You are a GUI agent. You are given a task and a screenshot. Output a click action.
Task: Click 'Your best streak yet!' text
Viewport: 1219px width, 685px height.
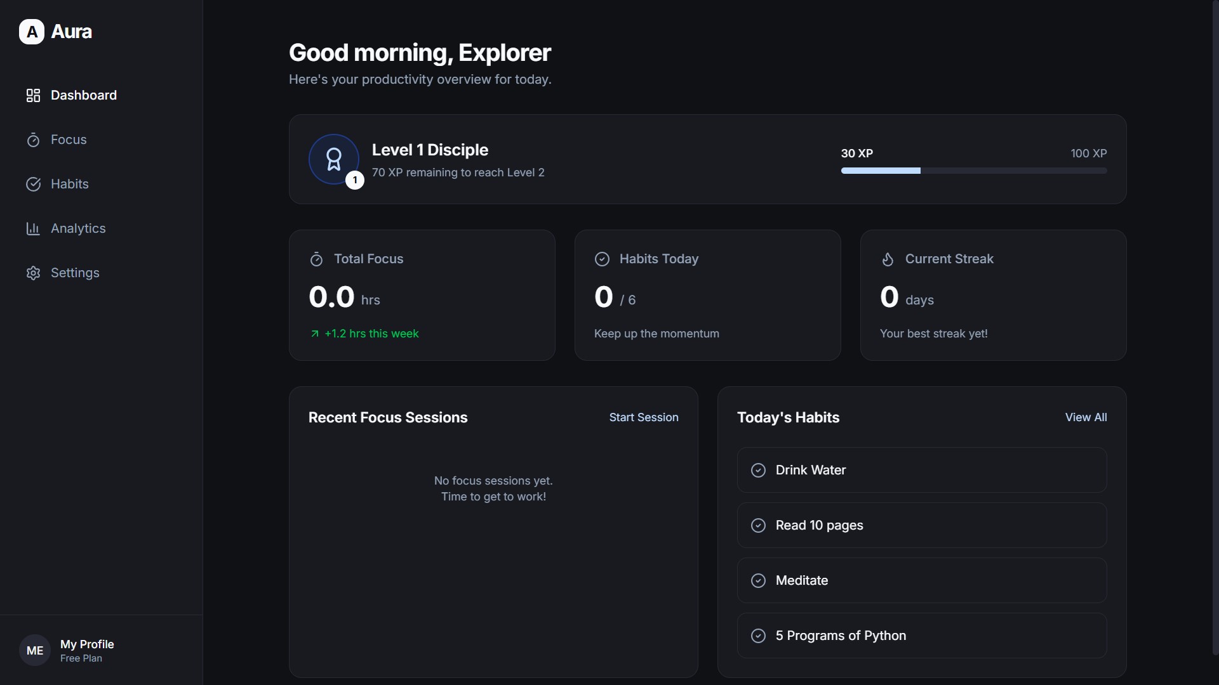coord(934,334)
